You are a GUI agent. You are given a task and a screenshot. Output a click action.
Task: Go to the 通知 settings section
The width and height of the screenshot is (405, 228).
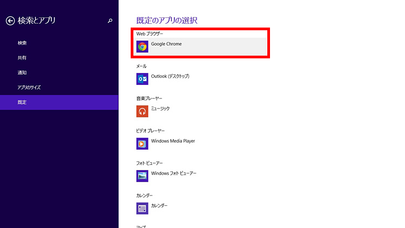(x=22, y=72)
